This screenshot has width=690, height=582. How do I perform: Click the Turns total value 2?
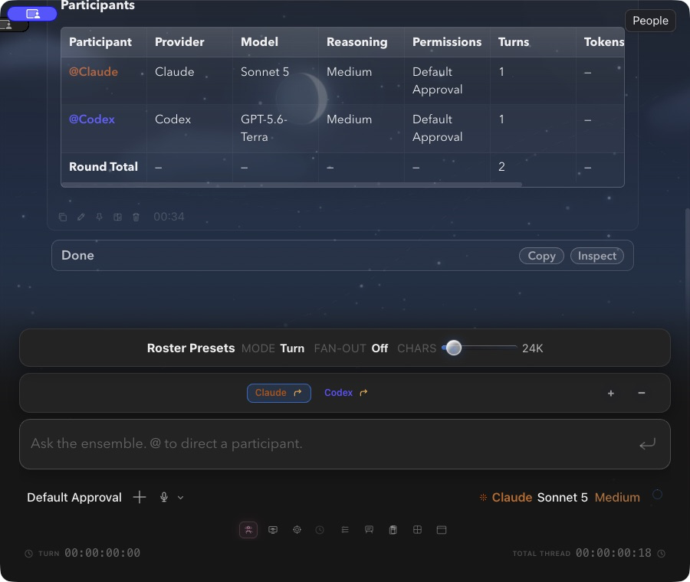(501, 167)
